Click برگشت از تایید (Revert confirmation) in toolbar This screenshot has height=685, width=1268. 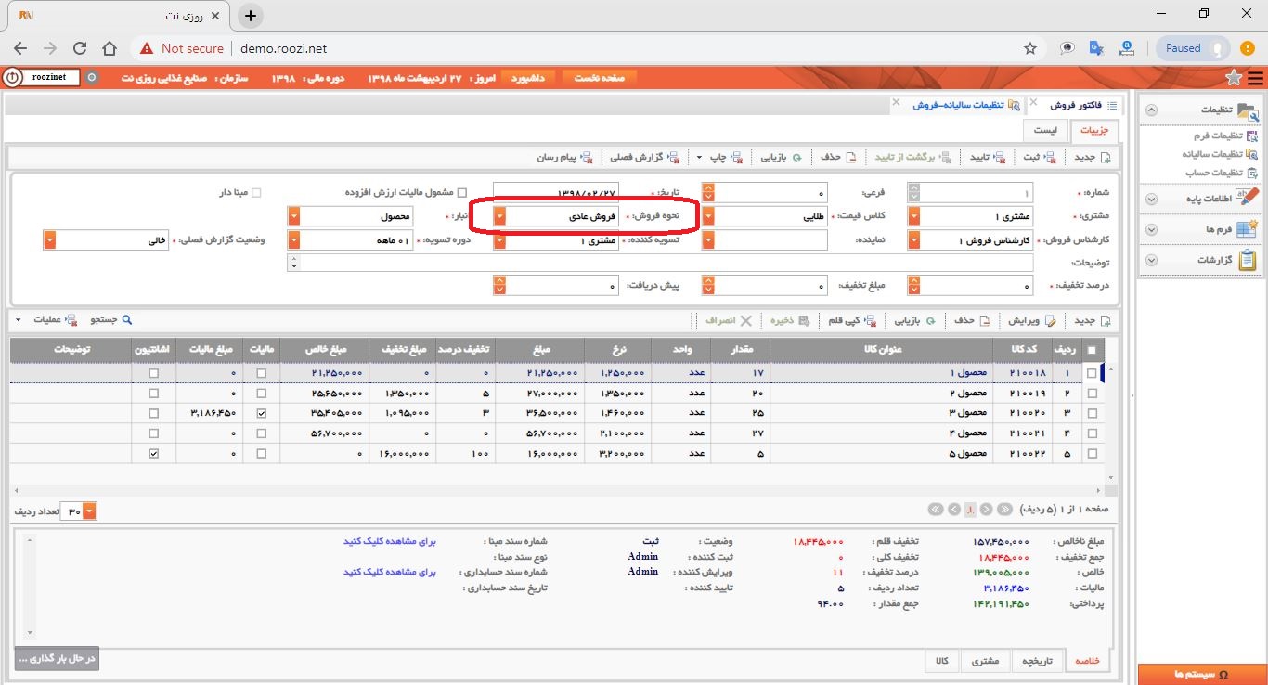click(912, 157)
